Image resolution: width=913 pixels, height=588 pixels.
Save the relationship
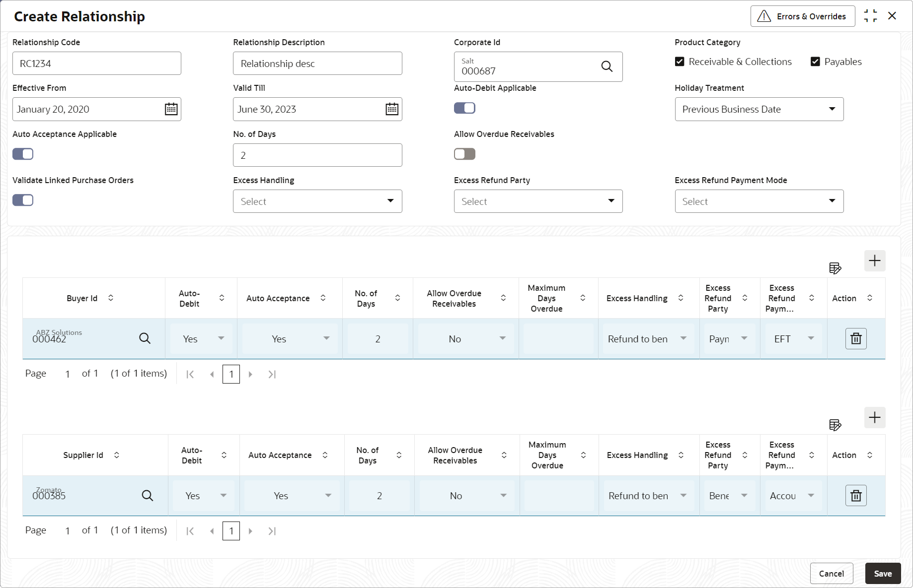point(883,574)
